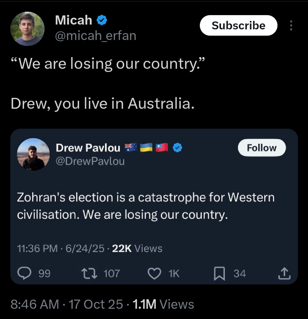Image resolution: width=308 pixels, height=319 pixels.
Task: Bookmark the quoted tweet
Action: (219, 274)
